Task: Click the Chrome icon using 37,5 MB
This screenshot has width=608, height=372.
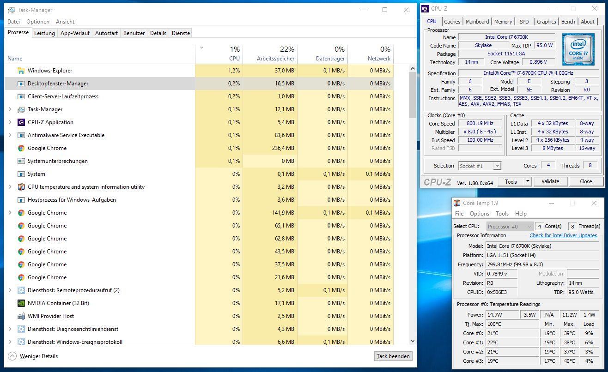Action: [21, 264]
